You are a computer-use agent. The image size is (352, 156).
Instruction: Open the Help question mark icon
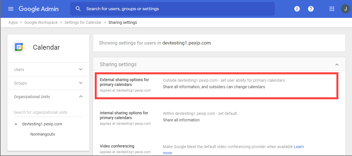click(x=311, y=9)
